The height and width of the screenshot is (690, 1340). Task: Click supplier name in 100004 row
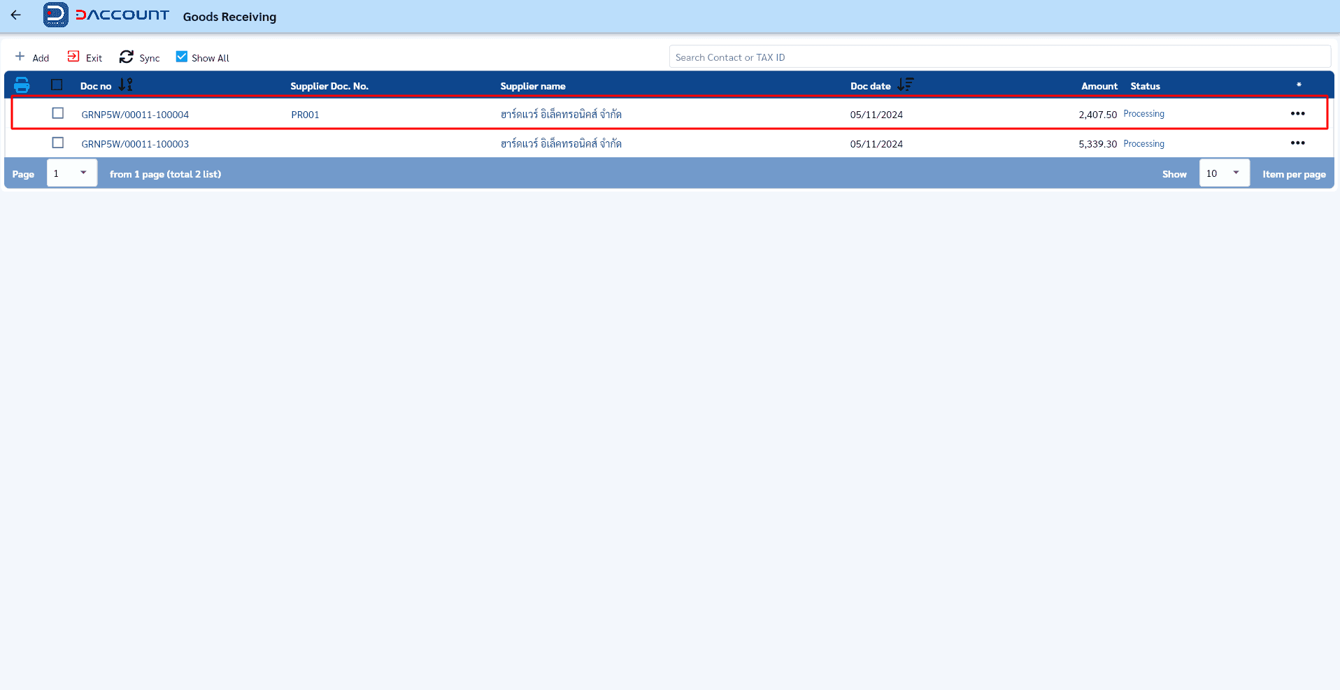click(x=561, y=114)
